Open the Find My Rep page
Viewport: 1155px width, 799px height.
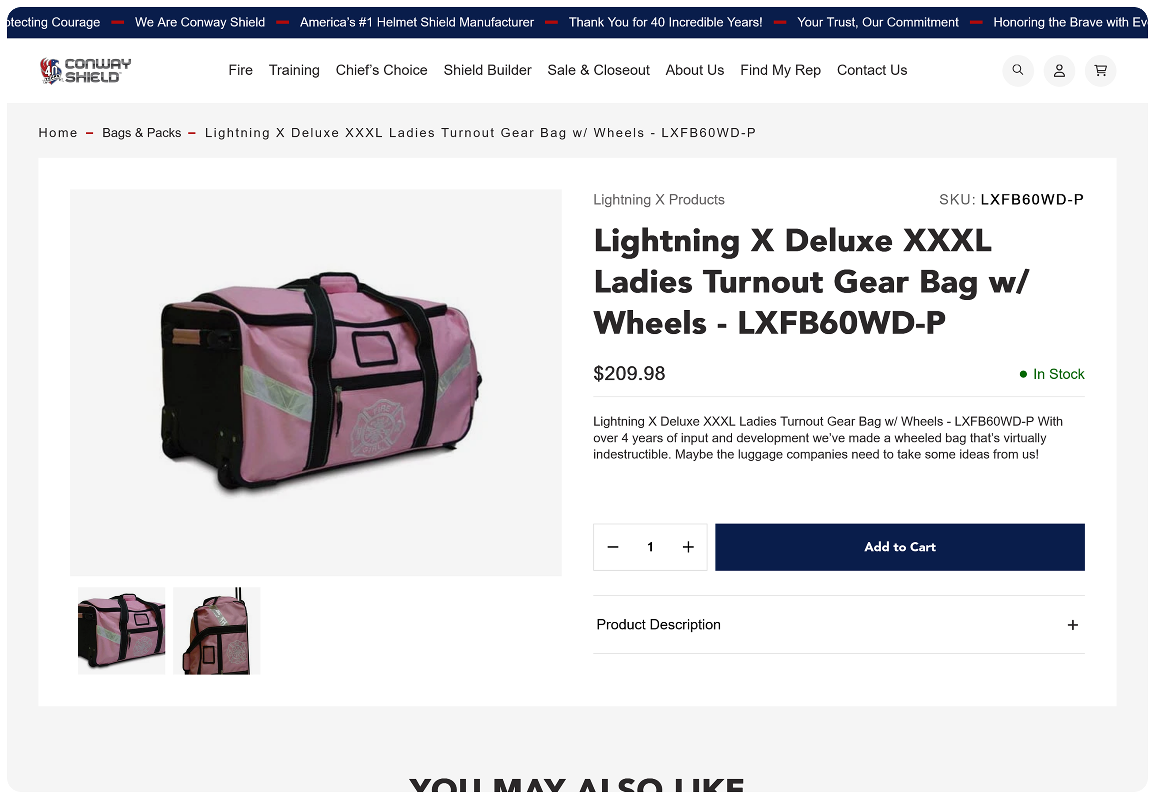[780, 70]
